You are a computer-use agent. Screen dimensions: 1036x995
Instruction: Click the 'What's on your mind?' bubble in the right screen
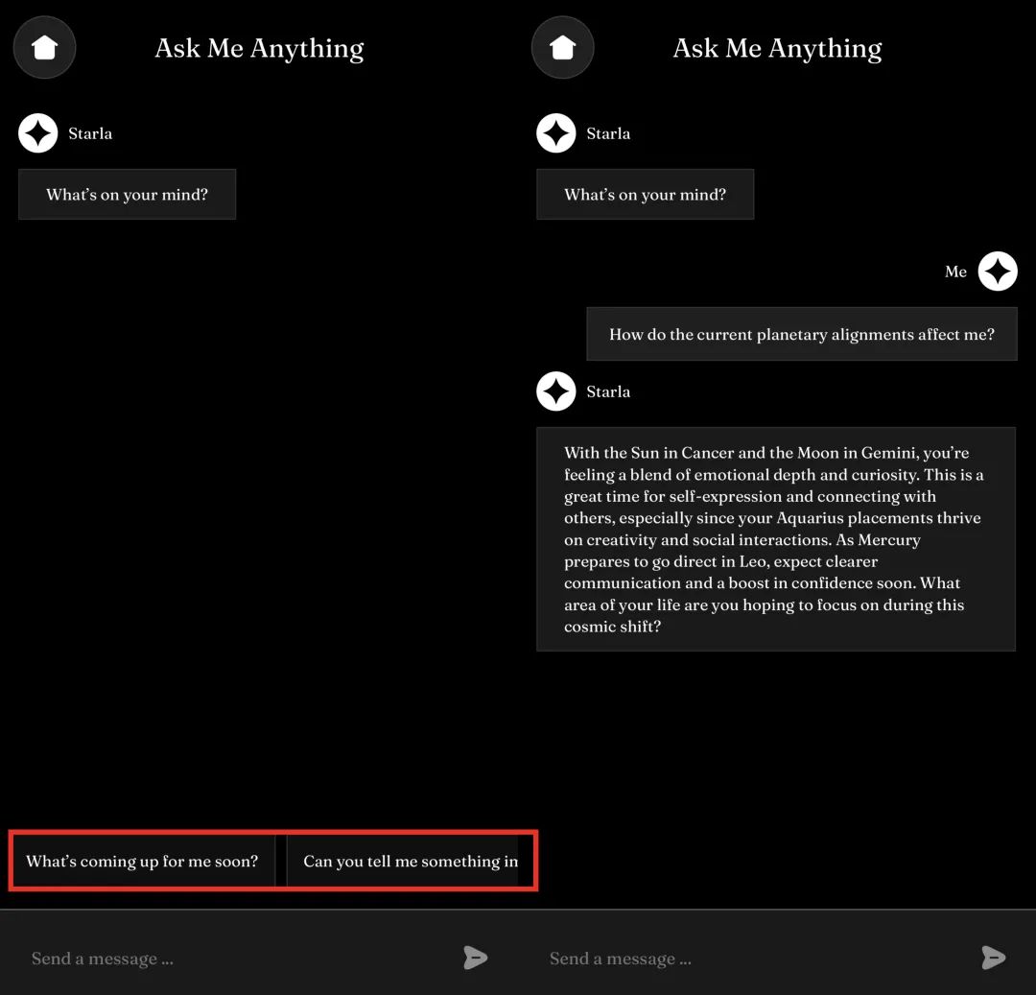[645, 194]
